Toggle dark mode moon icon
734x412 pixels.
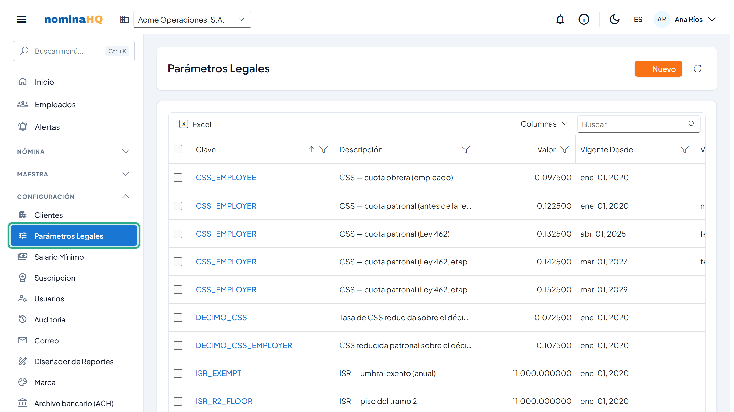click(x=614, y=19)
